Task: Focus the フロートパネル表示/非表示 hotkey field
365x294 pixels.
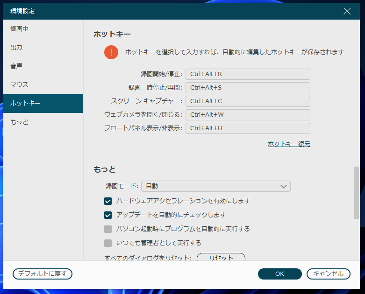Action: pyautogui.click(x=248, y=128)
